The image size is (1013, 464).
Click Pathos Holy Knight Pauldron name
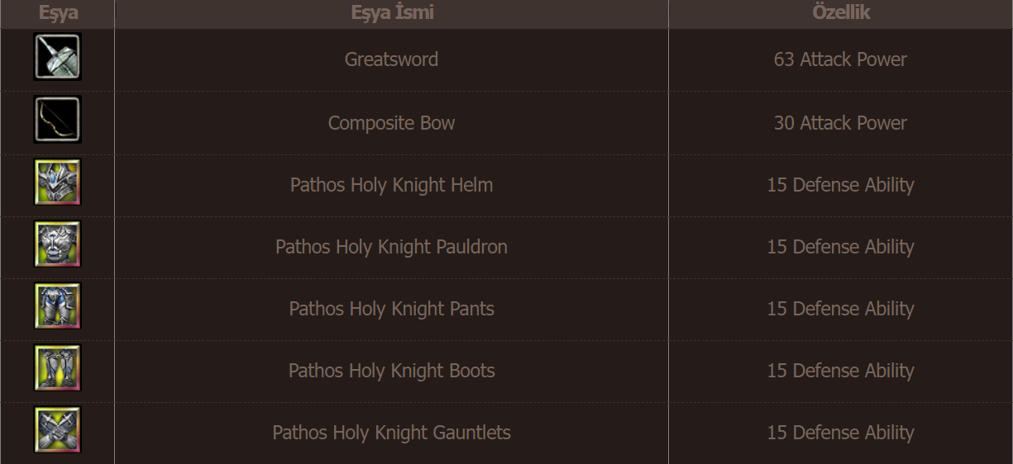391,247
